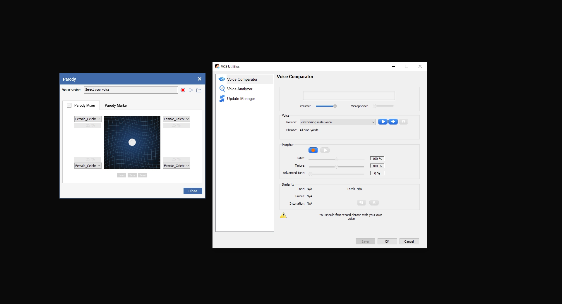This screenshot has height=304, width=562.
Task: Switch to the Parody Marker tab
Action: 116,105
